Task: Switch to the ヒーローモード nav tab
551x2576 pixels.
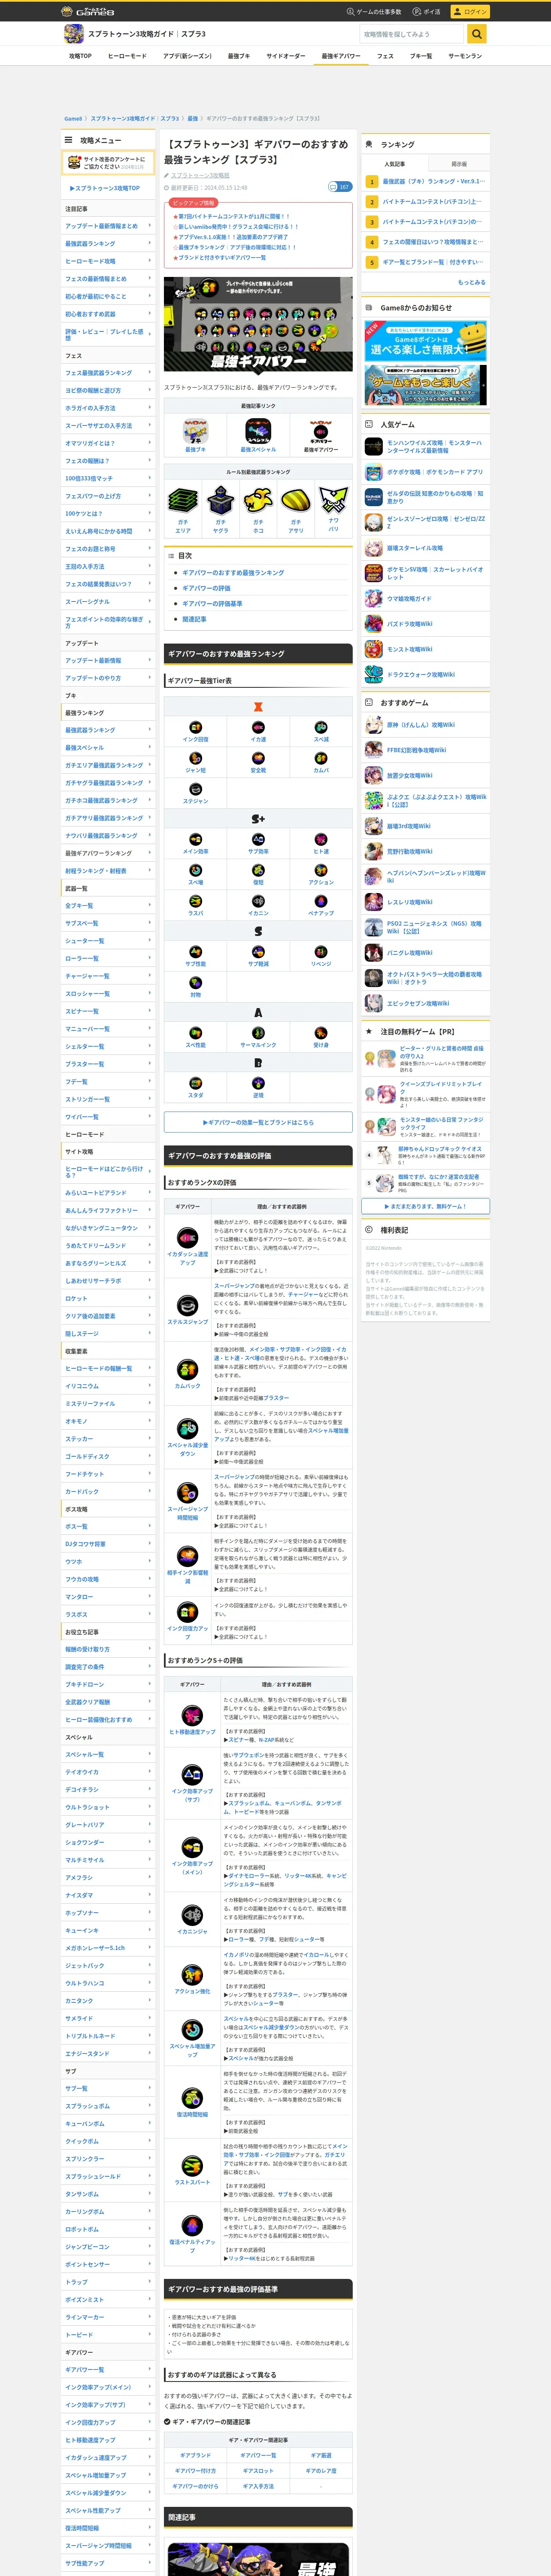Action: (x=127, y=56)
